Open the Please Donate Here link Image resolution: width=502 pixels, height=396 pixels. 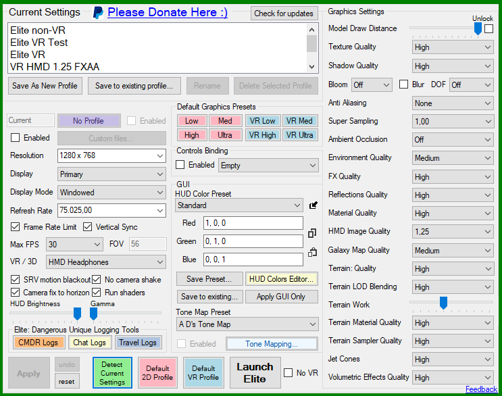pyautogui.click(x=168, y=12)
